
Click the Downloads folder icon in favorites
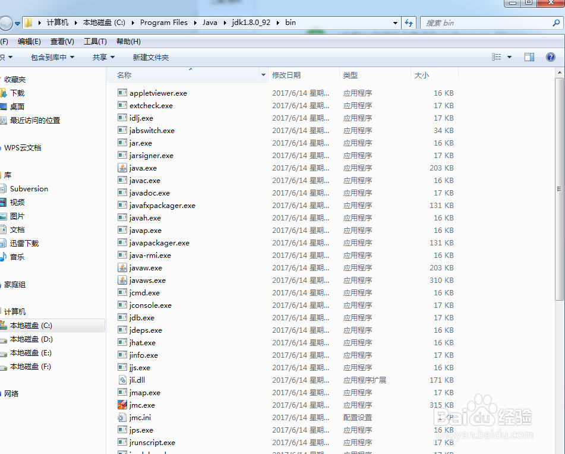tap(3, 93)
